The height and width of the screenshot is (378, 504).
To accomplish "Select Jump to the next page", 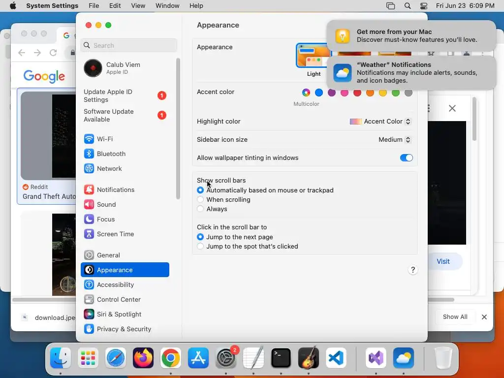I will pyautogui.click(x=200, y=237).
